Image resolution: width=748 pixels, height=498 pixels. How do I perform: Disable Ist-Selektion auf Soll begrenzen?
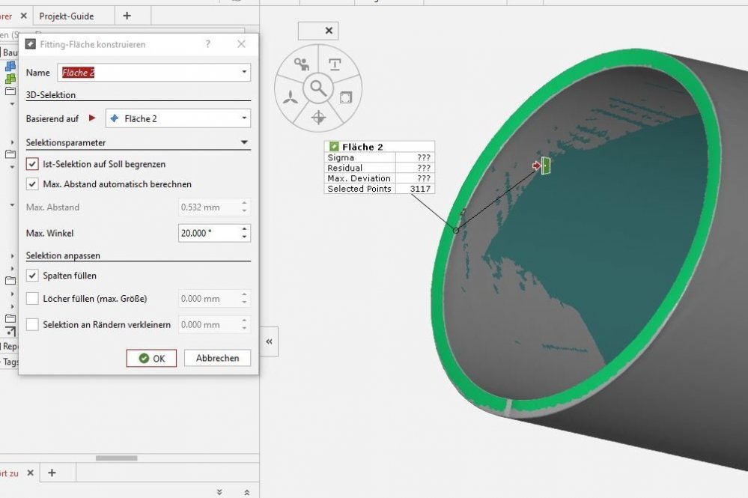(32, 164)
